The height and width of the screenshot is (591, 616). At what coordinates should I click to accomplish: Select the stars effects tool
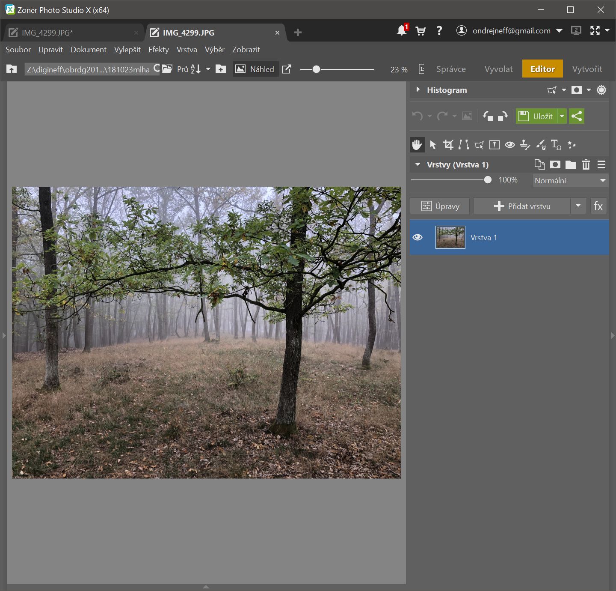(x=572, y=145)
